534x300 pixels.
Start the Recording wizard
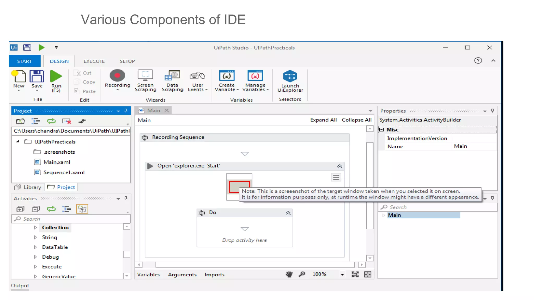tap(117, 76)
